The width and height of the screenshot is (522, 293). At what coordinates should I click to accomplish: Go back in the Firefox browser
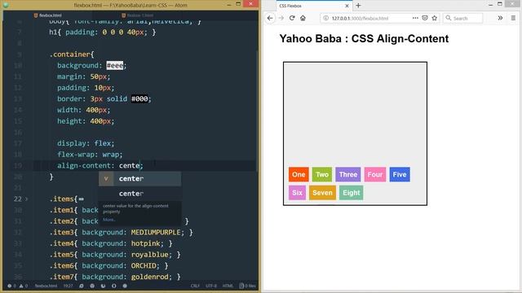270,18
